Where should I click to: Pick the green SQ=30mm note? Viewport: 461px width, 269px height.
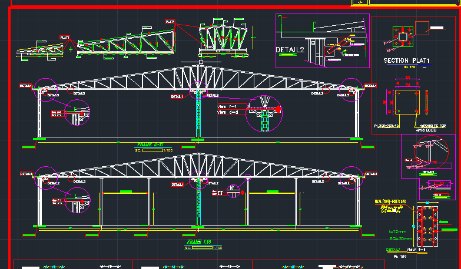401,239
